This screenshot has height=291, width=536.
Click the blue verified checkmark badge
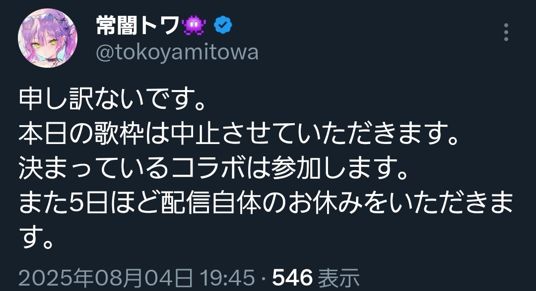coord(223,25)
